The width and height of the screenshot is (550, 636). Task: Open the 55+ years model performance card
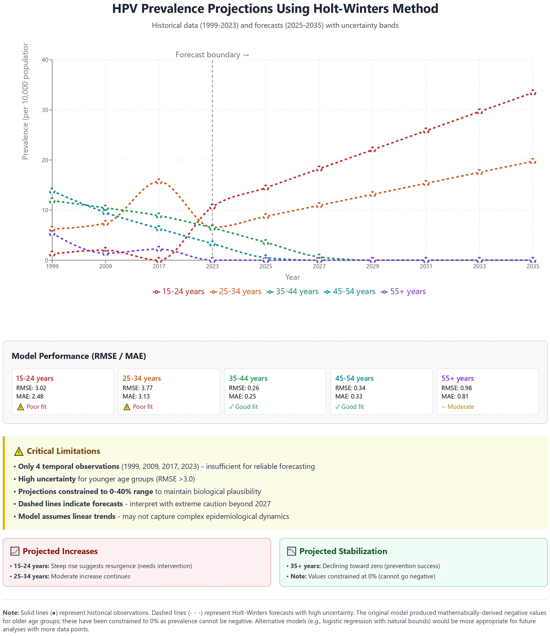click(x=488, y=392)
